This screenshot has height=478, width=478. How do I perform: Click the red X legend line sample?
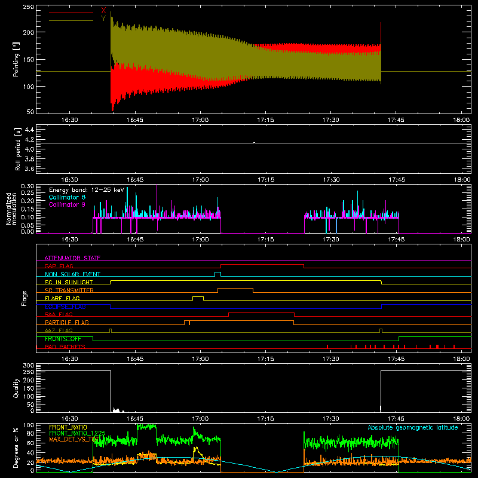point(71,13)
